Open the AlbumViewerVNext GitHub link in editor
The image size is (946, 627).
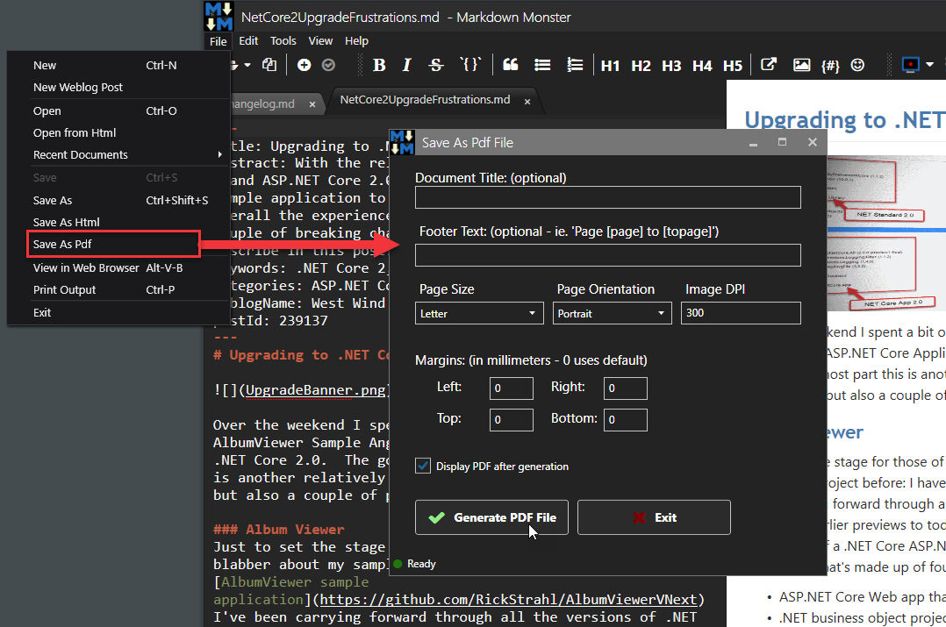point(508,600)
